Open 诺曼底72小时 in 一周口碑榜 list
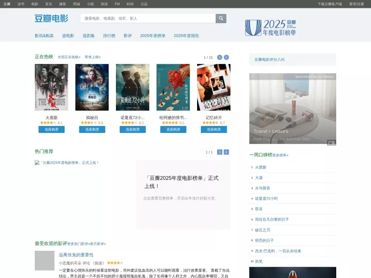The height and width of the screenshot is (278, 371). 266,199
